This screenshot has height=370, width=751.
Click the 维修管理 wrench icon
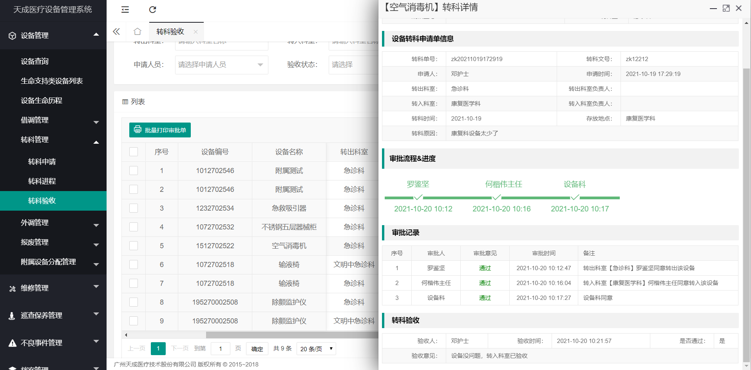pyautogui.click(x=13, y=289)
